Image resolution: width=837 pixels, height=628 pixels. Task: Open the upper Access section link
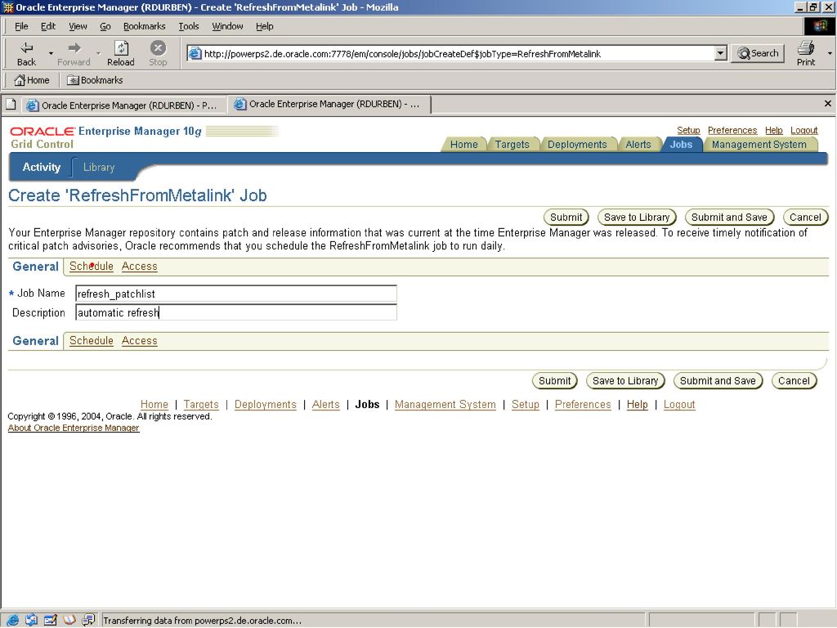tap(139, 266)
